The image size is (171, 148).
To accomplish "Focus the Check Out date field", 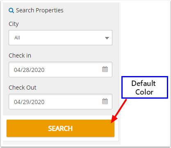I will point(60,102).
